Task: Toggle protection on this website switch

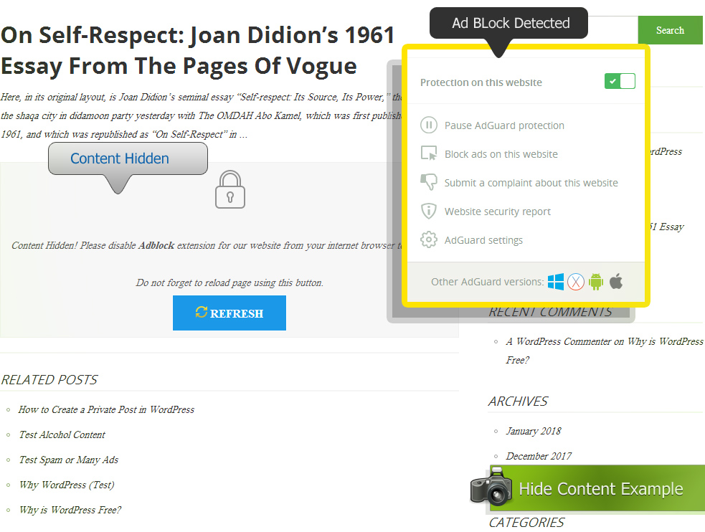Action: click(x=620, y=82)
